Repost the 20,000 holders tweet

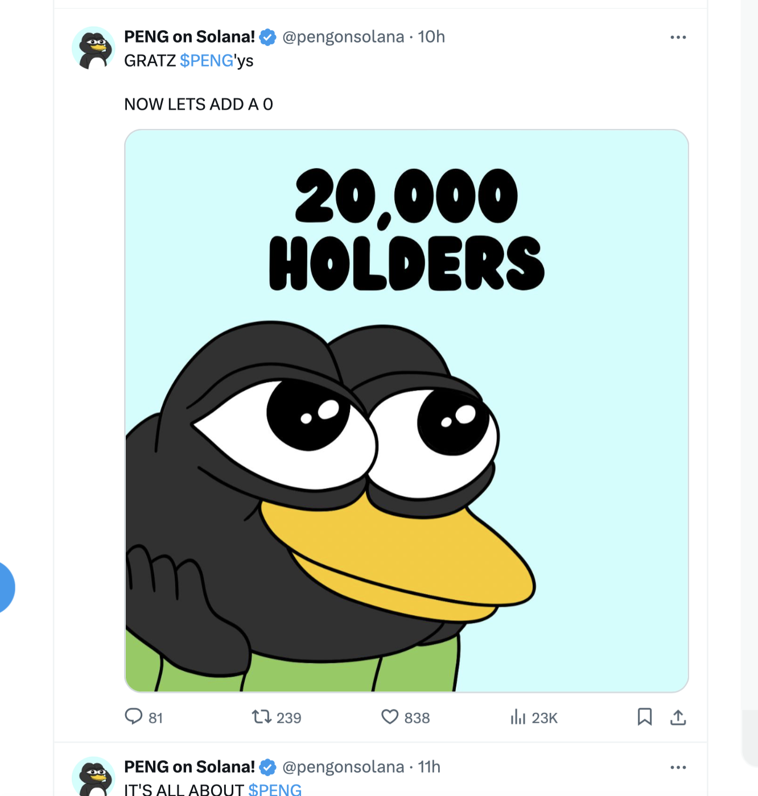pos(262,717)
